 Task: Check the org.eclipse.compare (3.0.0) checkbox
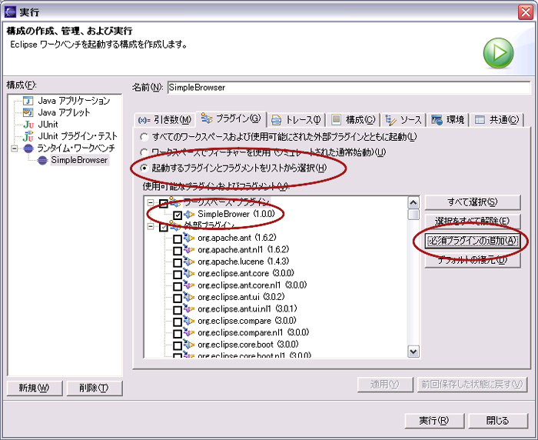178,322
